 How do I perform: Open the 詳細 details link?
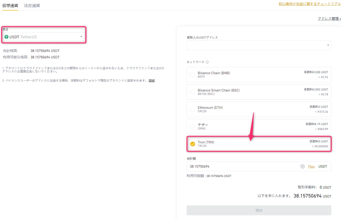(152, 81)
